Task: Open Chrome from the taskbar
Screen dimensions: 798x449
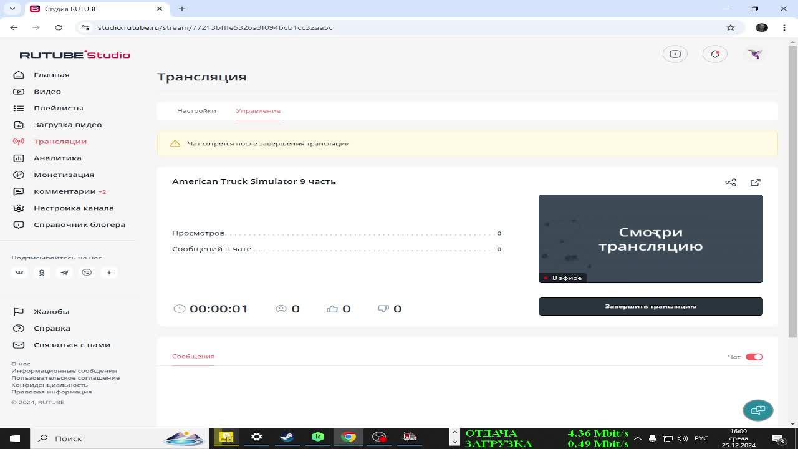Action: tap(349, 437)
